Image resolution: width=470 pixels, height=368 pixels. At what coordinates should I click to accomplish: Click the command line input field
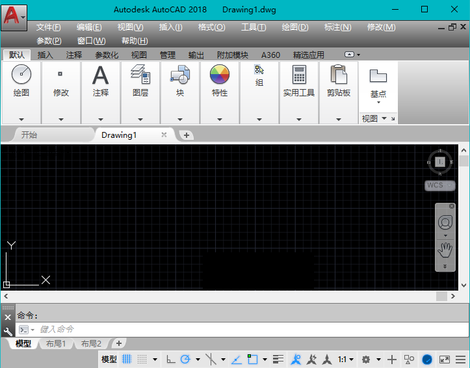coord(247,330)
